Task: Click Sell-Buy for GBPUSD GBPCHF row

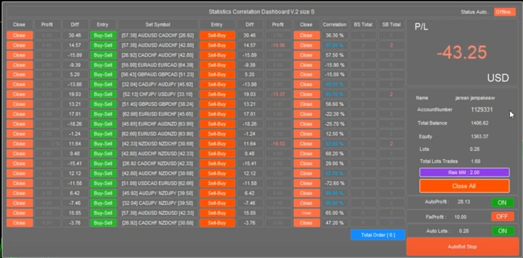Action: click(x=217, y=104)
